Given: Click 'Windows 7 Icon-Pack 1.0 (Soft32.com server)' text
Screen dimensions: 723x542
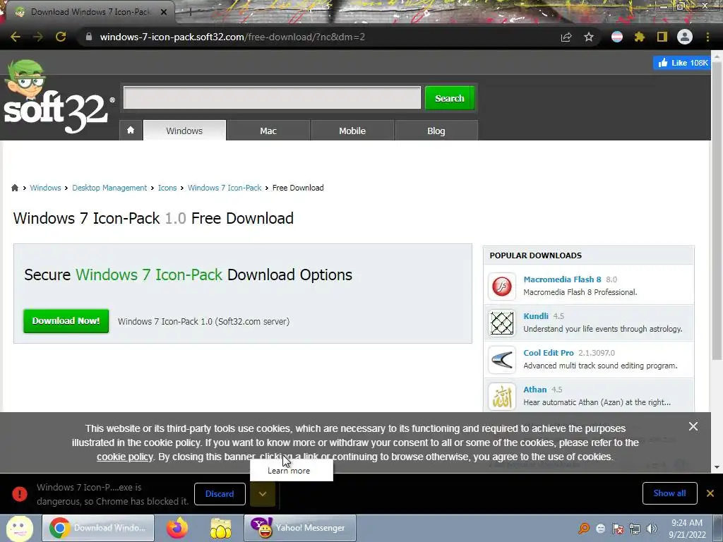Looking at the screenshot, I should coord(203,321).
